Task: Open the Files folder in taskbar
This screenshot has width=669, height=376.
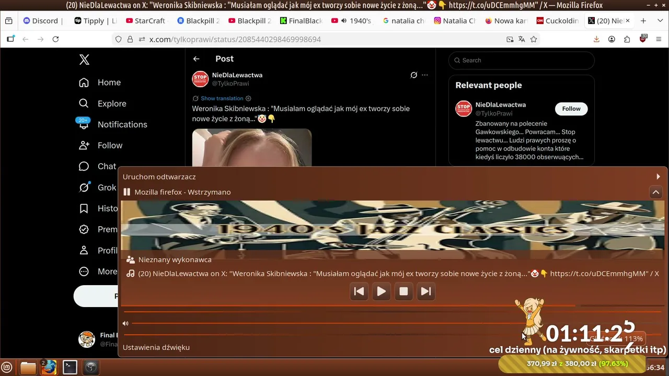Action: 28,368
